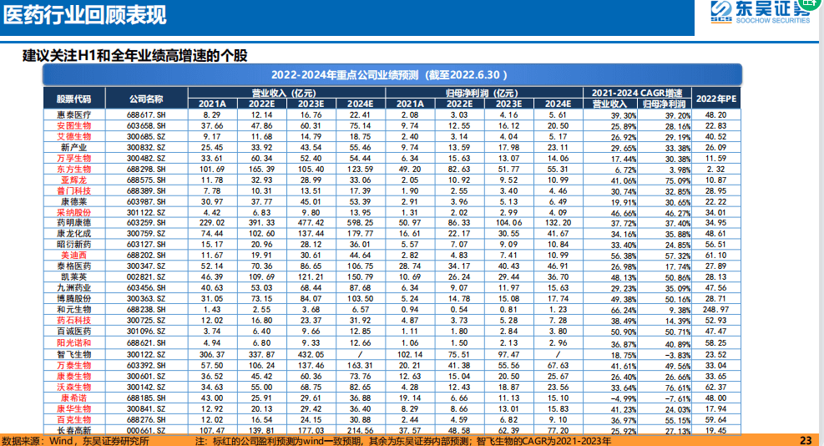The image size is (824, 446).
Task: Click the data source text 数据来源：Wind，东吴证券研究所
Action: pos(75,441)
